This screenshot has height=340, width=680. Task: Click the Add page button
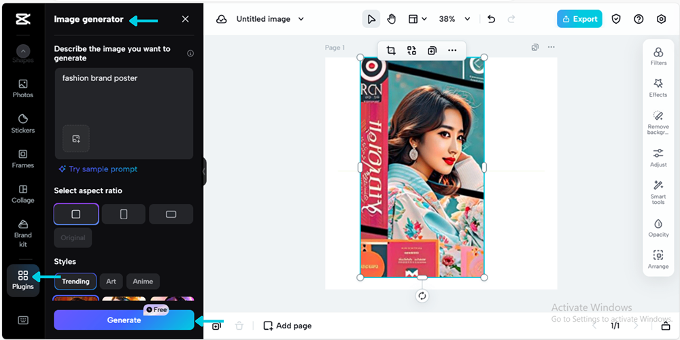click(x=288, y=326)
